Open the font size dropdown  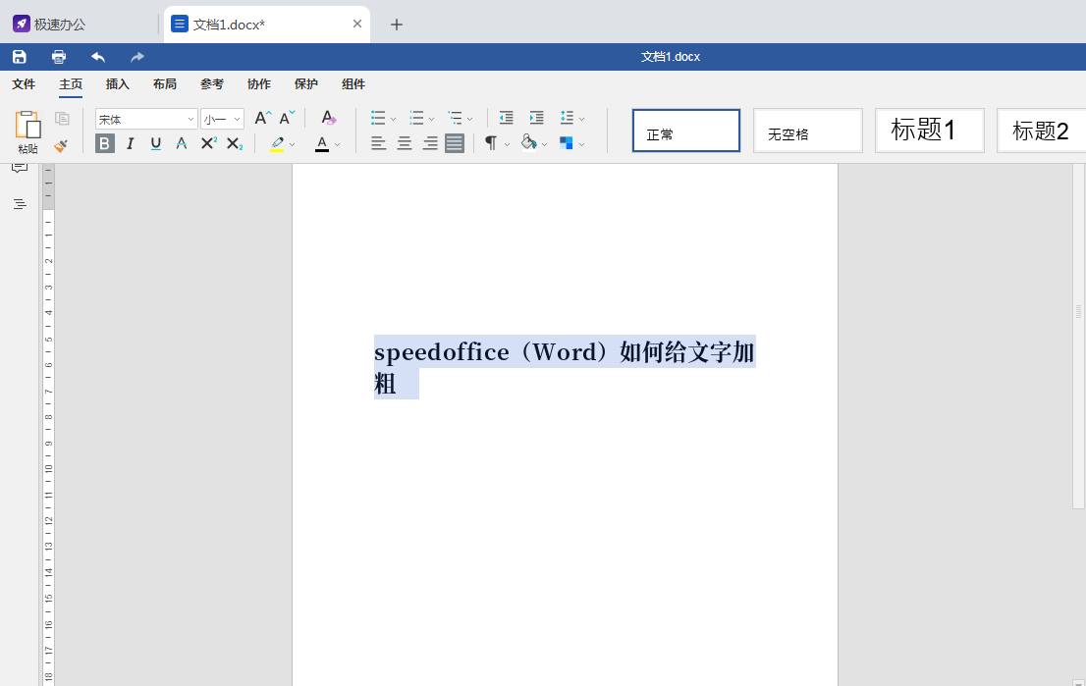[234, 118]
